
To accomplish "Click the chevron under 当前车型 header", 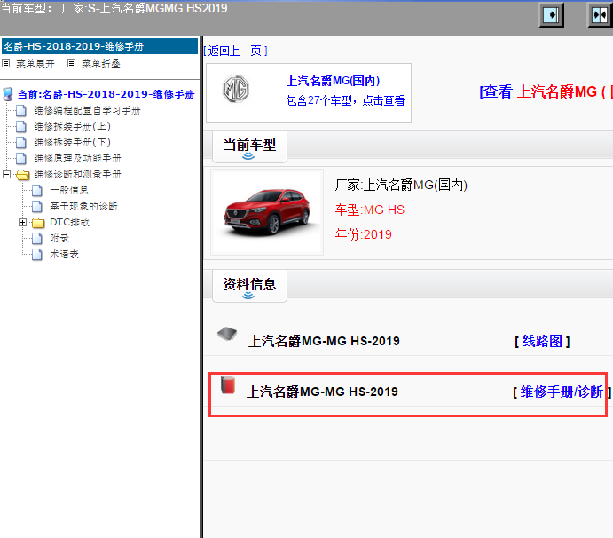I will pos(248,156).
